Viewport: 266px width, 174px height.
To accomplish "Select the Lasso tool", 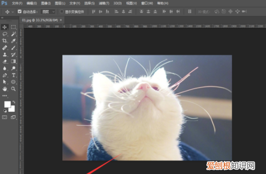I will pos(4,34).
